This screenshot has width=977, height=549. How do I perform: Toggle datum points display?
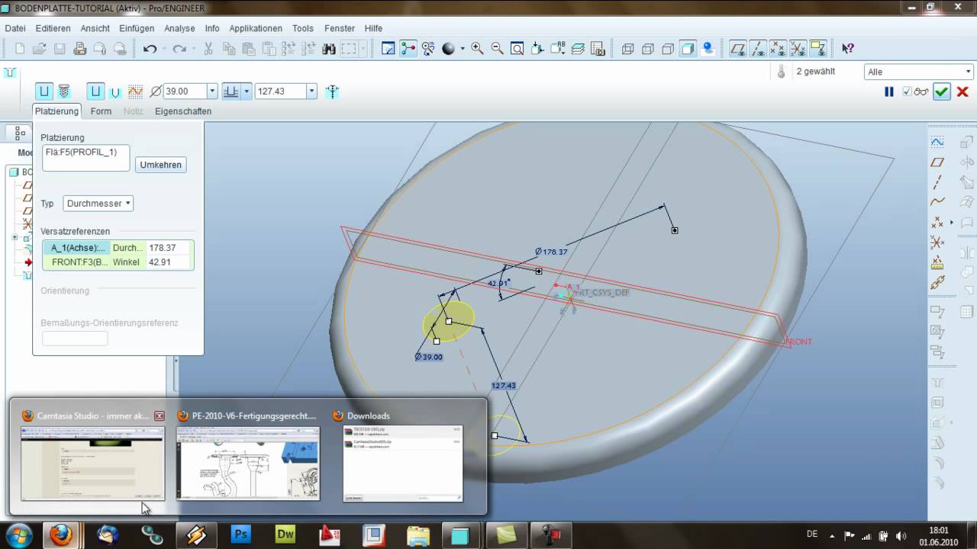point(778,49)
